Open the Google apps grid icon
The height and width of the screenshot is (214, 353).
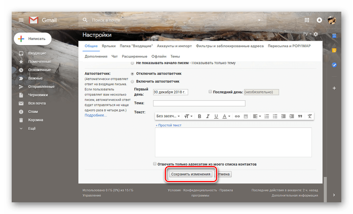tap(307, 20)
